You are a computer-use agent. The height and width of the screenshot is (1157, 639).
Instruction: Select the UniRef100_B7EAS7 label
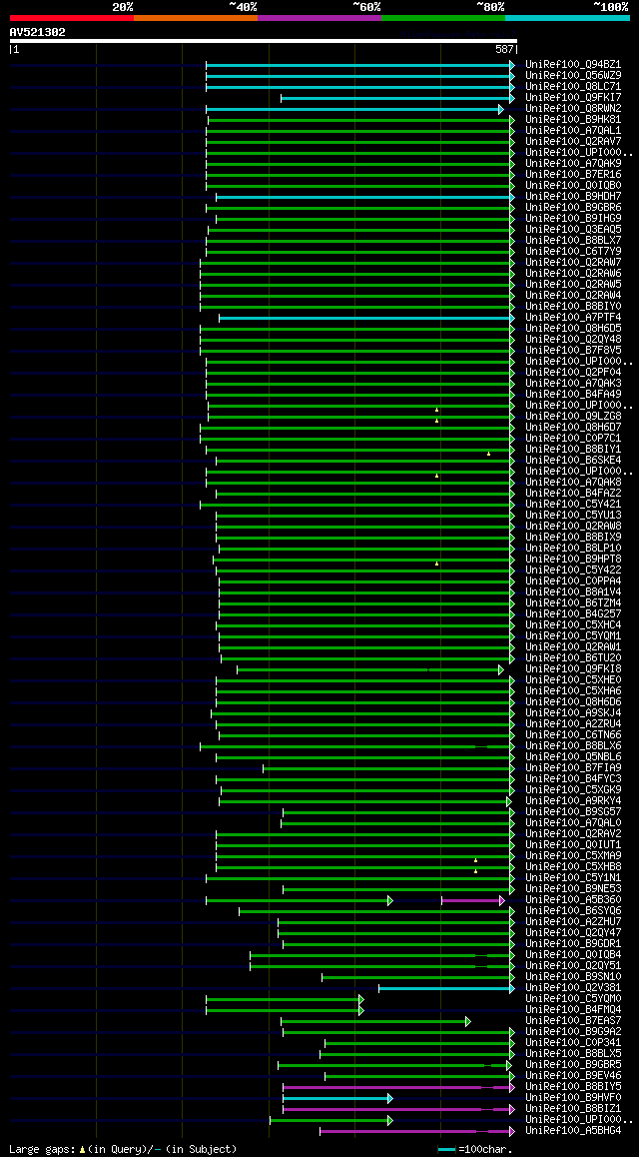573,1021
